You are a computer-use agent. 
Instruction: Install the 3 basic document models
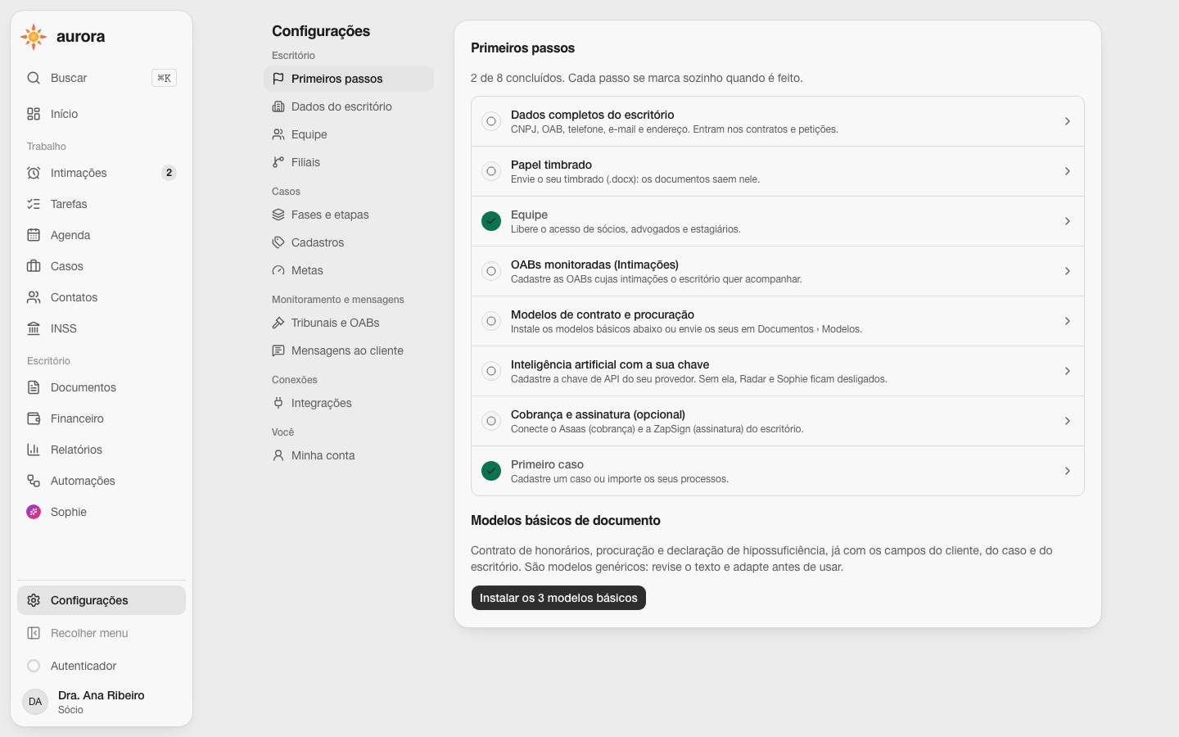558,598
